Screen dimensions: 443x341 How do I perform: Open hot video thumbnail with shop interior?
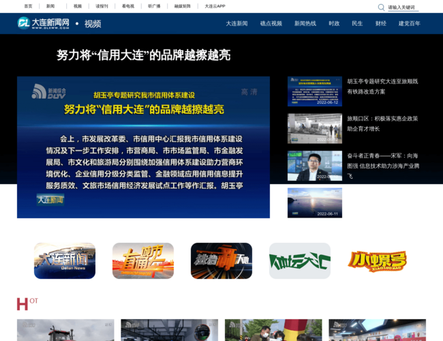pyautogui.click(x=377, y=330)
